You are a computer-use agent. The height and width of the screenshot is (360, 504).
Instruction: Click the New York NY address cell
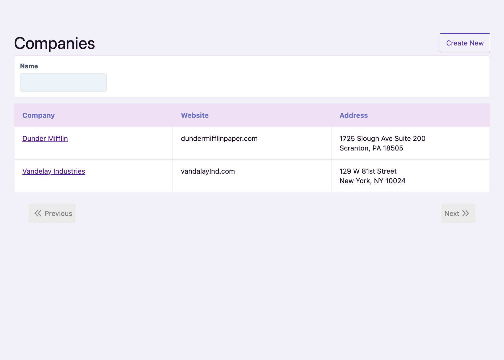(x=372, y=176)
